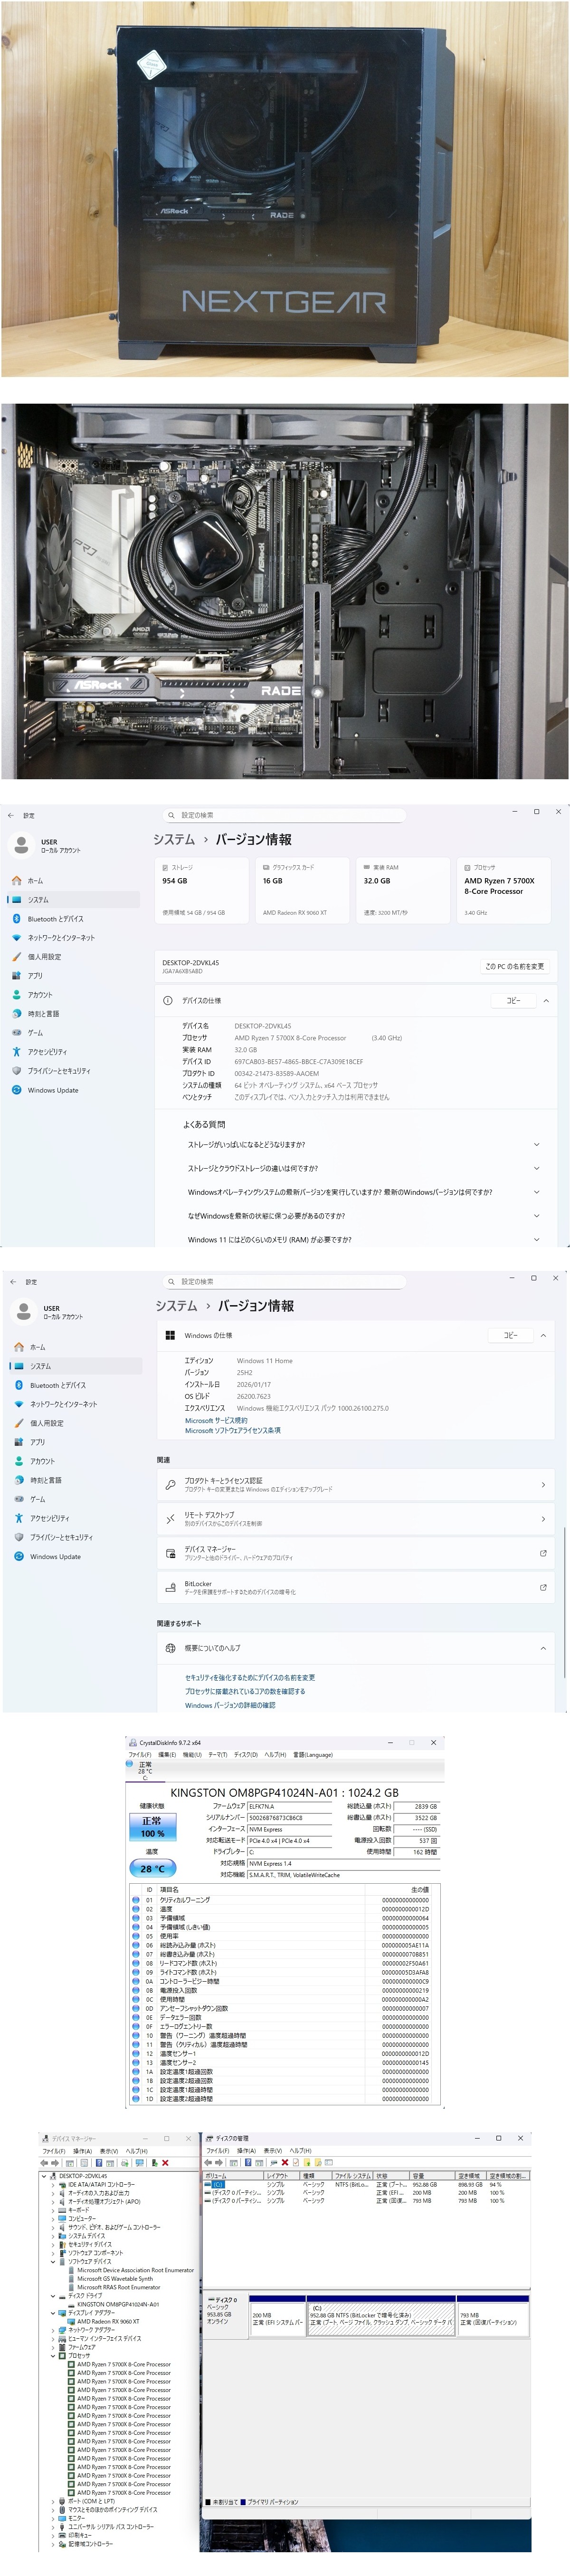Click the グラフィックス カード 16 GB card

coord(302,889)
